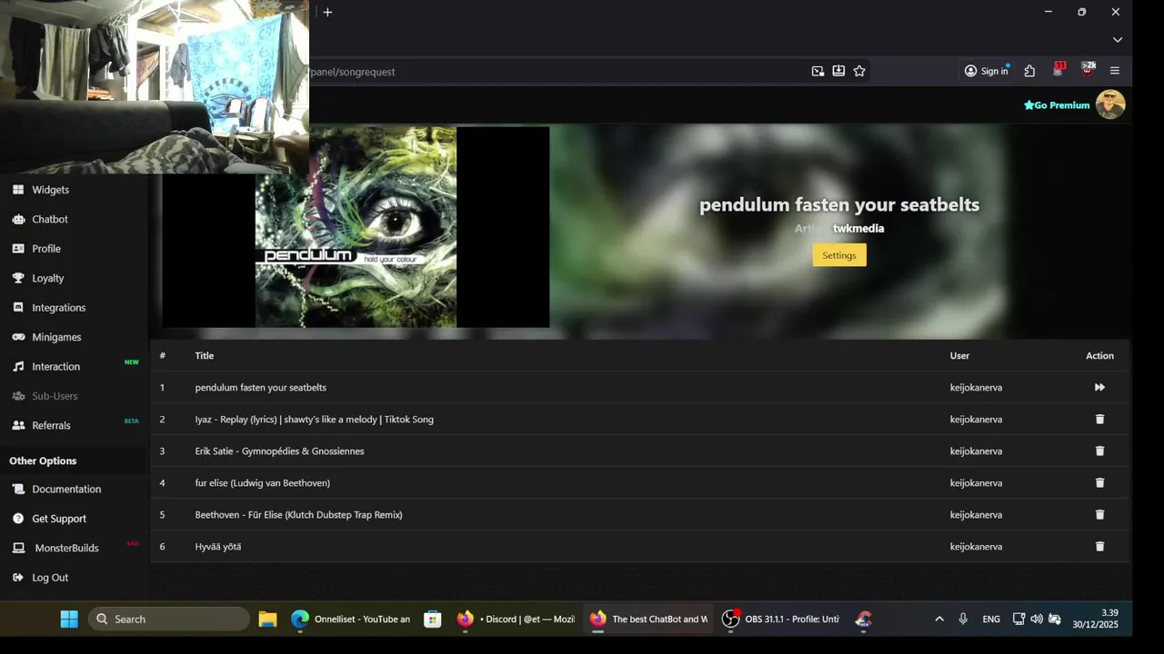Click the Referrals people icon
The width and height of the screenshot is (1164, 654).
pos(18,425)
